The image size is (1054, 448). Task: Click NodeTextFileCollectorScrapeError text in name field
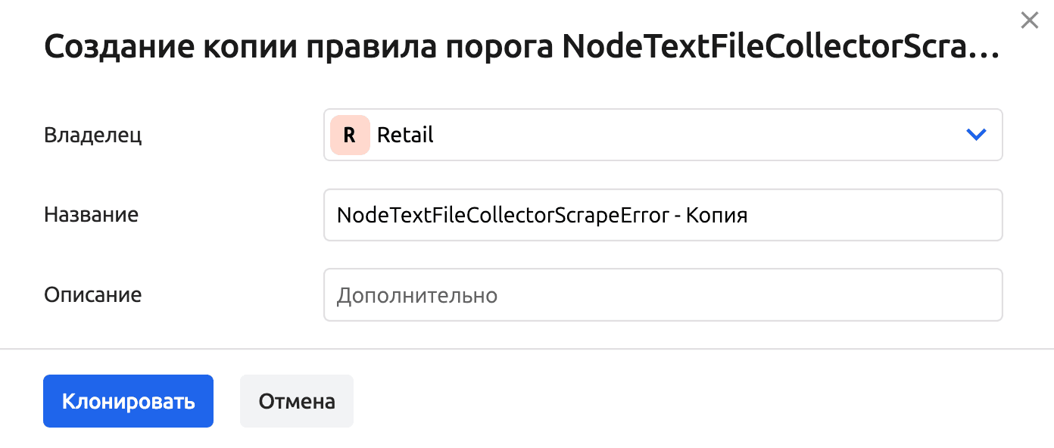click(x=504, y=216)
